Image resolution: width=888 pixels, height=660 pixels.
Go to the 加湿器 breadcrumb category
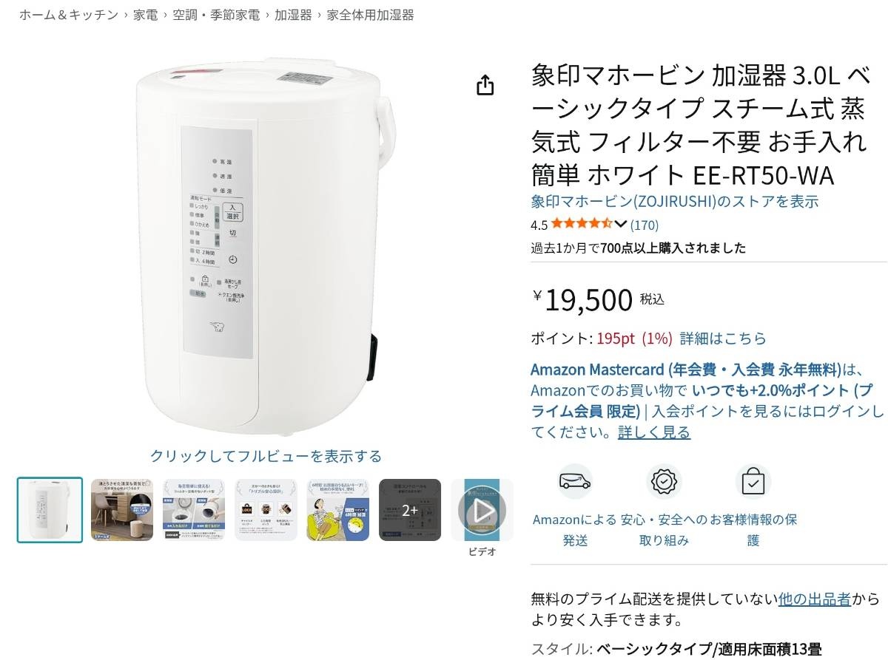[x=293, y=15]
